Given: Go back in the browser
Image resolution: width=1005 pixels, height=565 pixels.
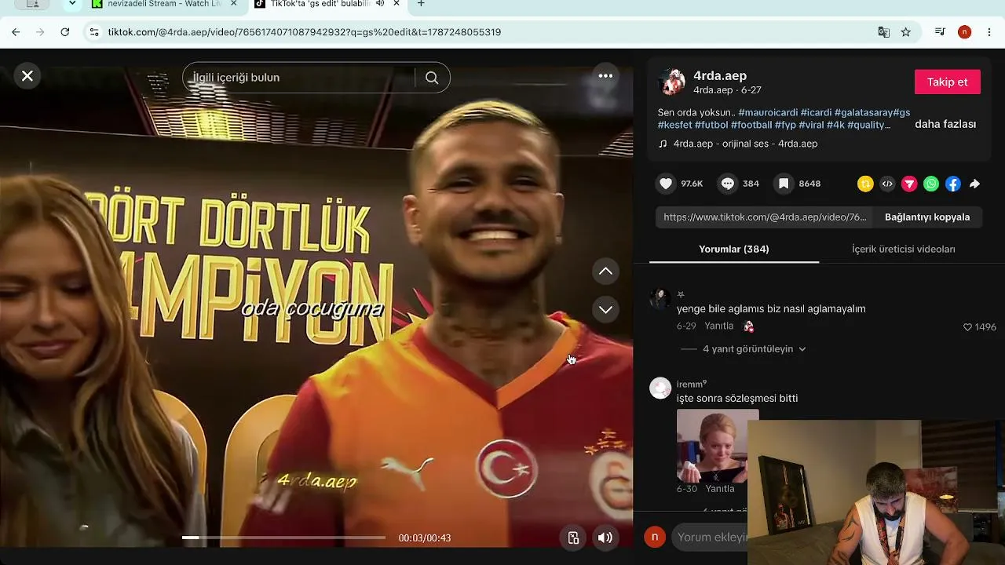Looking at the screenshot, I should click(x=16, y=32).
